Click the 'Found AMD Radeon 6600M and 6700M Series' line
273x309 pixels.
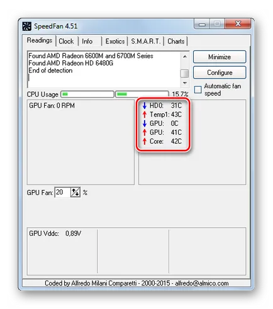91,56
